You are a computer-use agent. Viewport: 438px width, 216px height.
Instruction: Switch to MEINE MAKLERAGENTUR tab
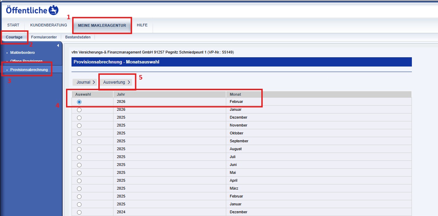click(x=102, y=26)
